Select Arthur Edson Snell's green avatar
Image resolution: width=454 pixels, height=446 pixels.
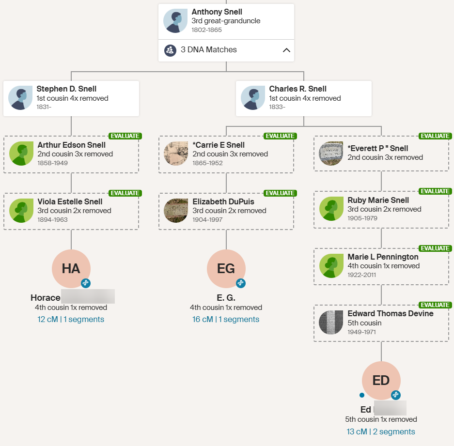[21, 154]
